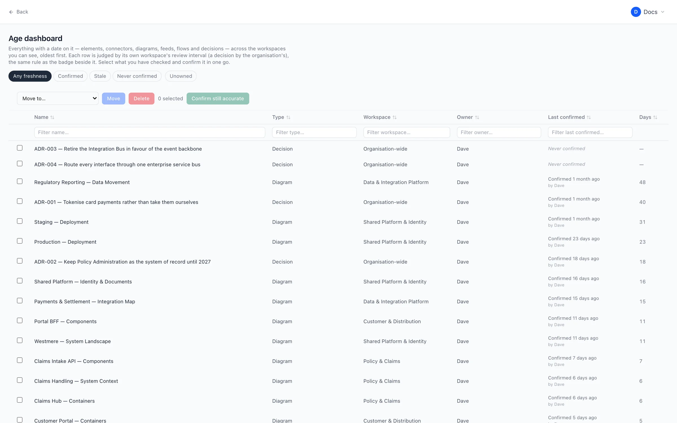Focus the Filter last confirmed input
Screen dimensions: 677x423
click(x=590, y=132)
